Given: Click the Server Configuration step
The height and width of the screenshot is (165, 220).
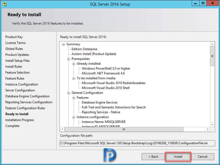Looking at the screenshot, I should [20, 90].
